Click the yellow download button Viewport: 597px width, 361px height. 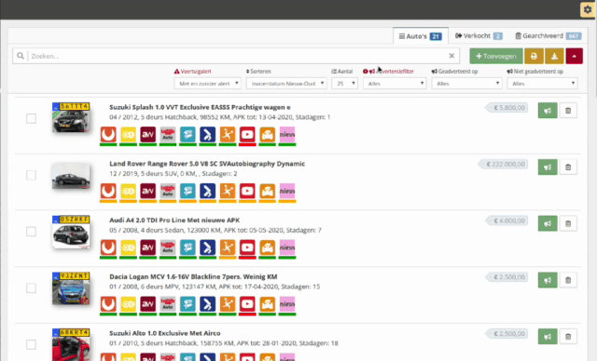coord(554,56)
